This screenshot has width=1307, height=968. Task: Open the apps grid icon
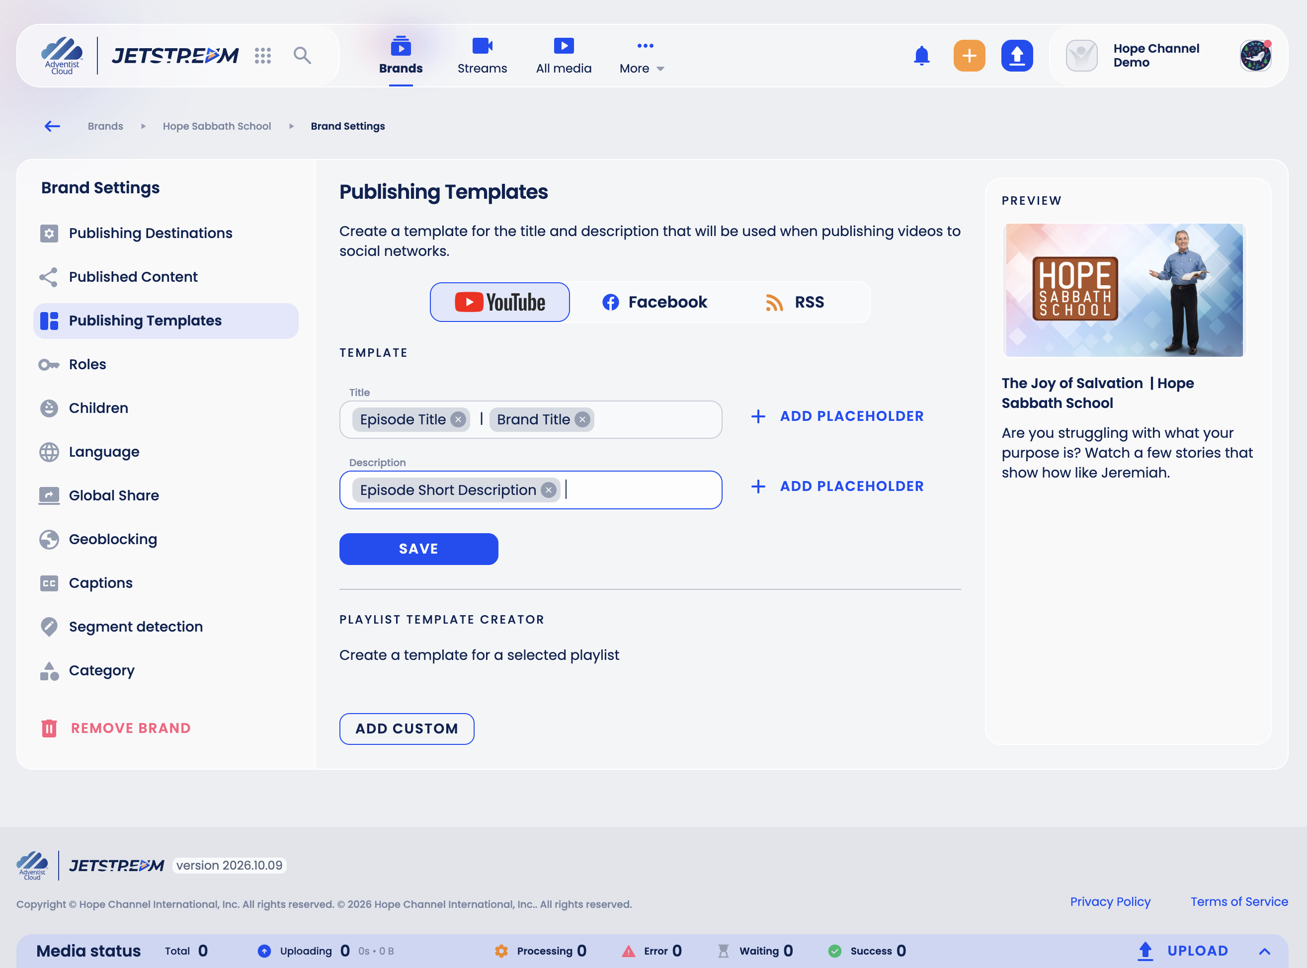pos(262,56)
